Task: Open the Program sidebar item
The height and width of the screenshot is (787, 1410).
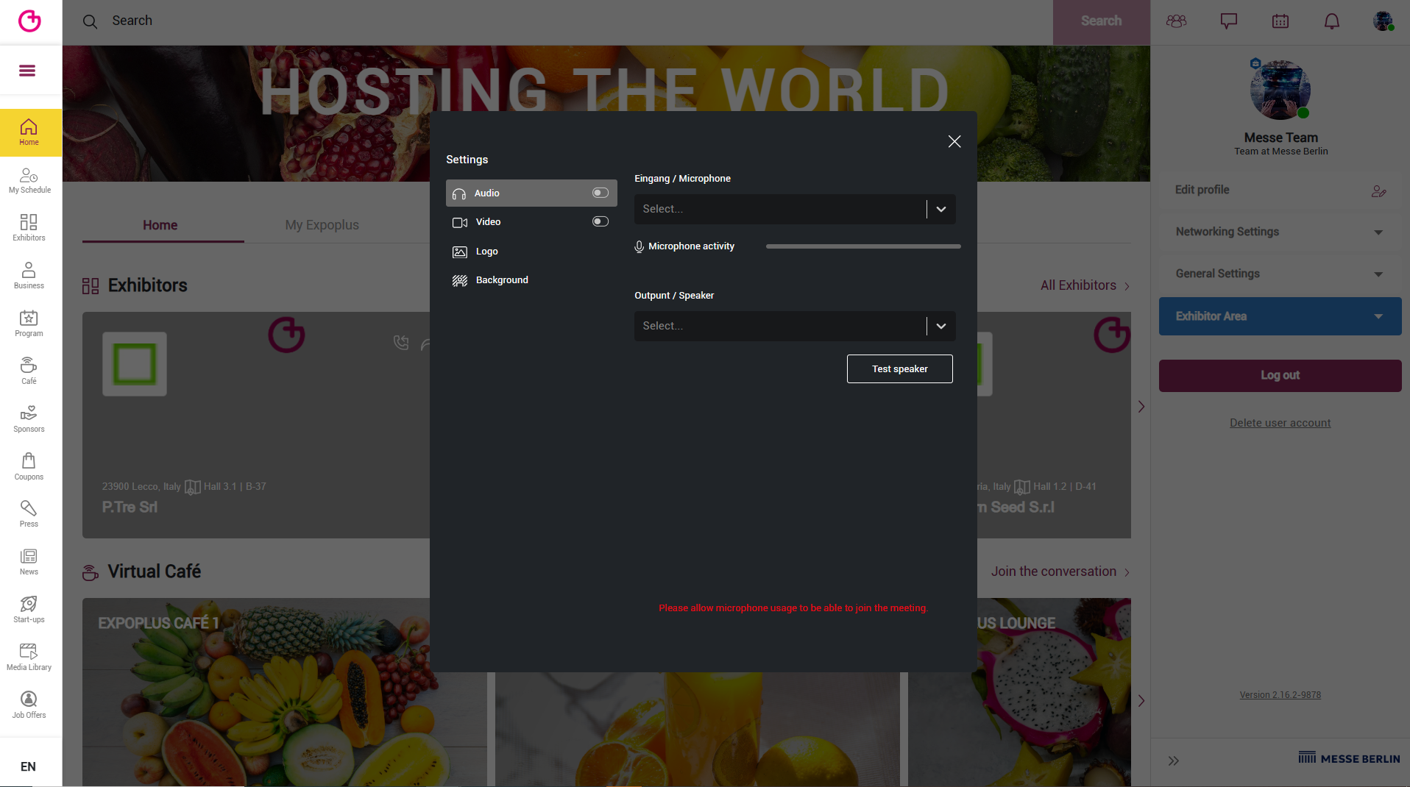Action: click(x=29, y=324)
